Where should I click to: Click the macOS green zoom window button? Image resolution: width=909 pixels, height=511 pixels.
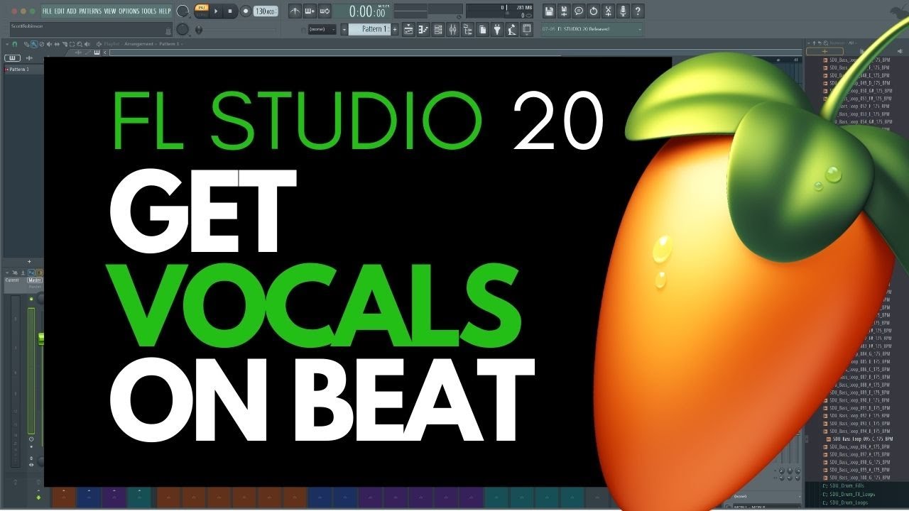[x=33, y=11]
